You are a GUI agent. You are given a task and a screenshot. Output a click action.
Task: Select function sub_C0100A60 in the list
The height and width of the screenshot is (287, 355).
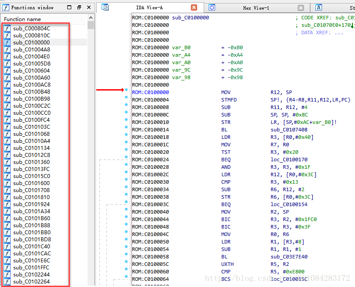pos(32,77)
